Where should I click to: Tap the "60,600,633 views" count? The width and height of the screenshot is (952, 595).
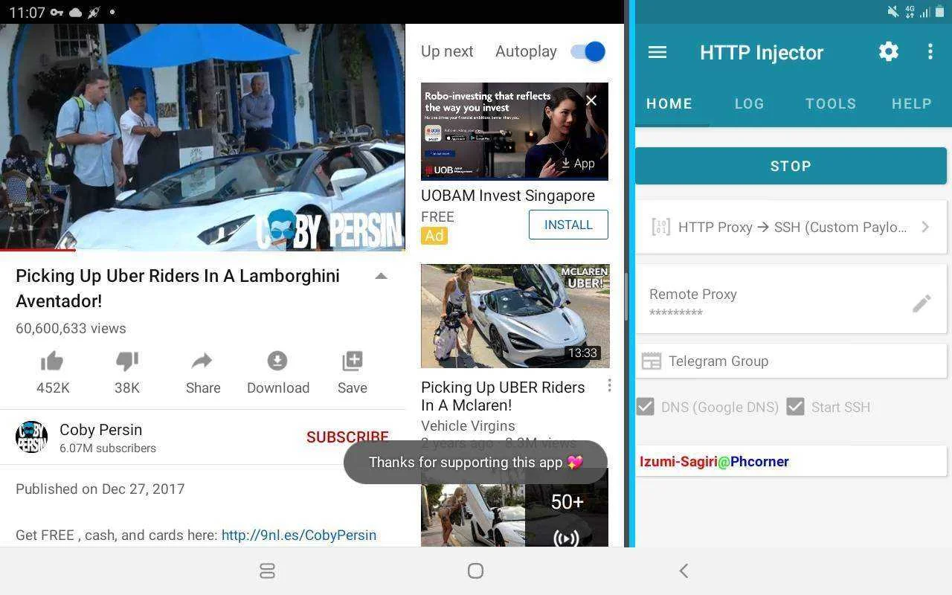click(71, 328)
